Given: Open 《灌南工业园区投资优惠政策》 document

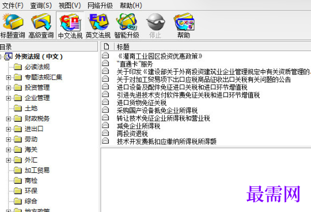Looking at the screenshot, I should [x=160, y=56].
